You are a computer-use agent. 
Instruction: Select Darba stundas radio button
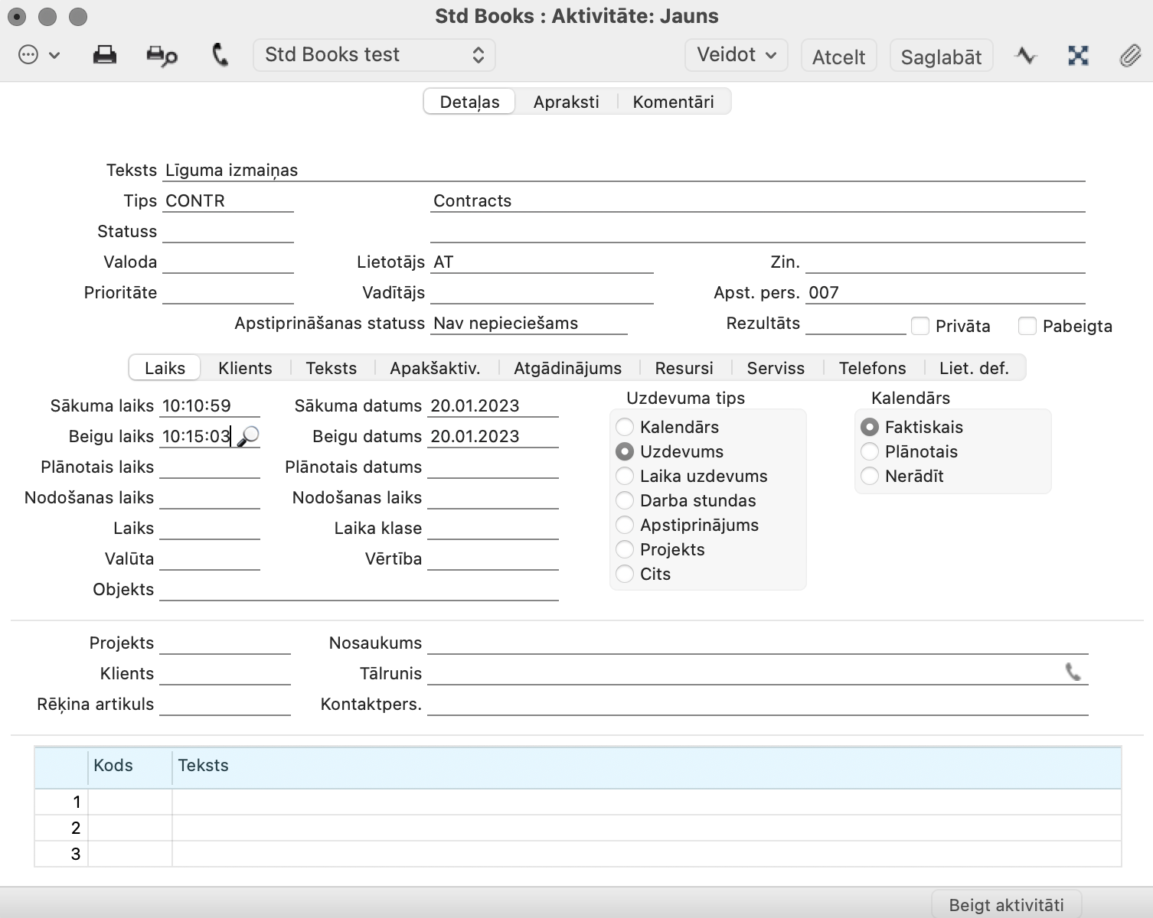coord(625,500)
